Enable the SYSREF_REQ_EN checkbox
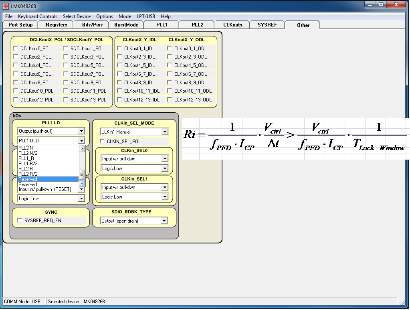 tap(20, 220)
